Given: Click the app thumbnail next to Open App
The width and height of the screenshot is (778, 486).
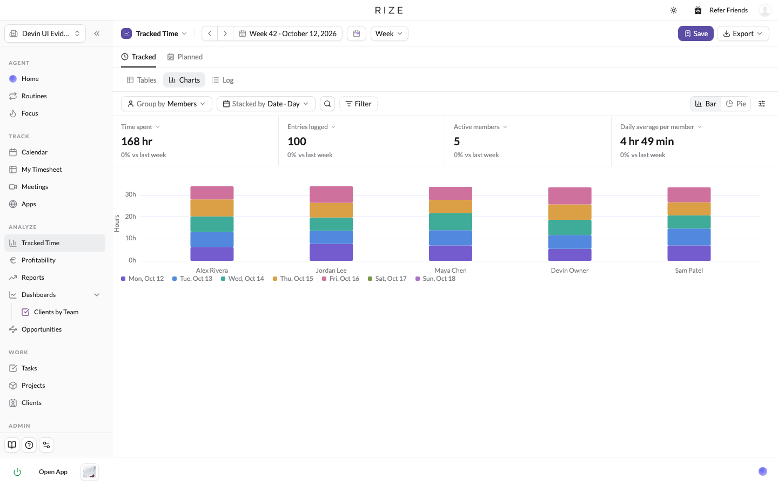Looking at the screenshot, I should (x=90, y=472).
